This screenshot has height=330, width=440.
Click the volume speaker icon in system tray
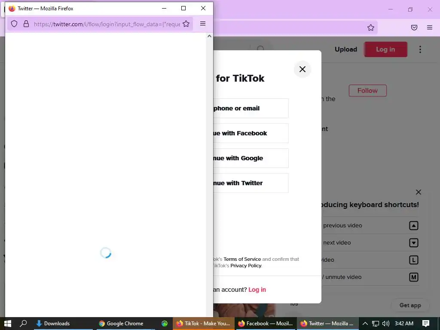386,324
